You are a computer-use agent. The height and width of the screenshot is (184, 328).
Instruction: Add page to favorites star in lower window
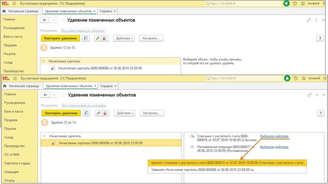(63, 95)
